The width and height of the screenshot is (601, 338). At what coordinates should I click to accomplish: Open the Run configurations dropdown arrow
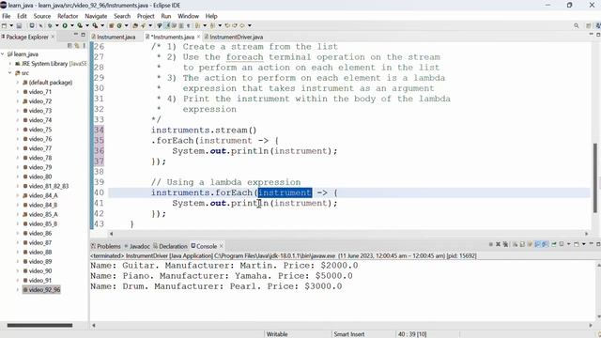(72, 25)
